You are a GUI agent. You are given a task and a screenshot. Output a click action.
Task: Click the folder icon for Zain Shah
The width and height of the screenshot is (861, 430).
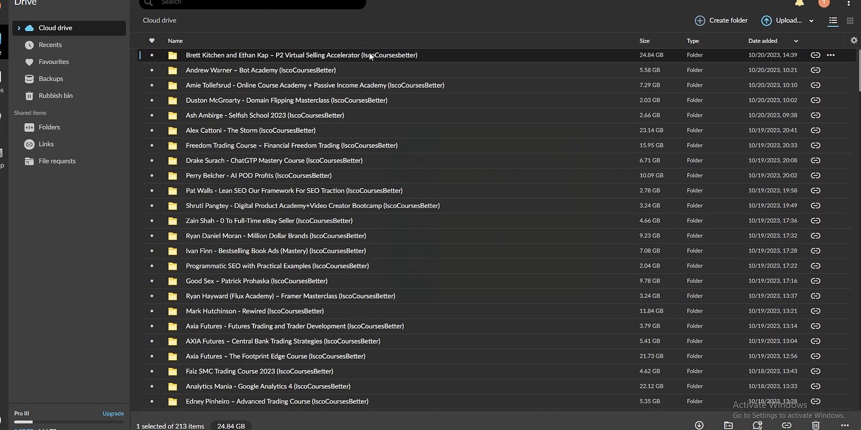[173, 221]
